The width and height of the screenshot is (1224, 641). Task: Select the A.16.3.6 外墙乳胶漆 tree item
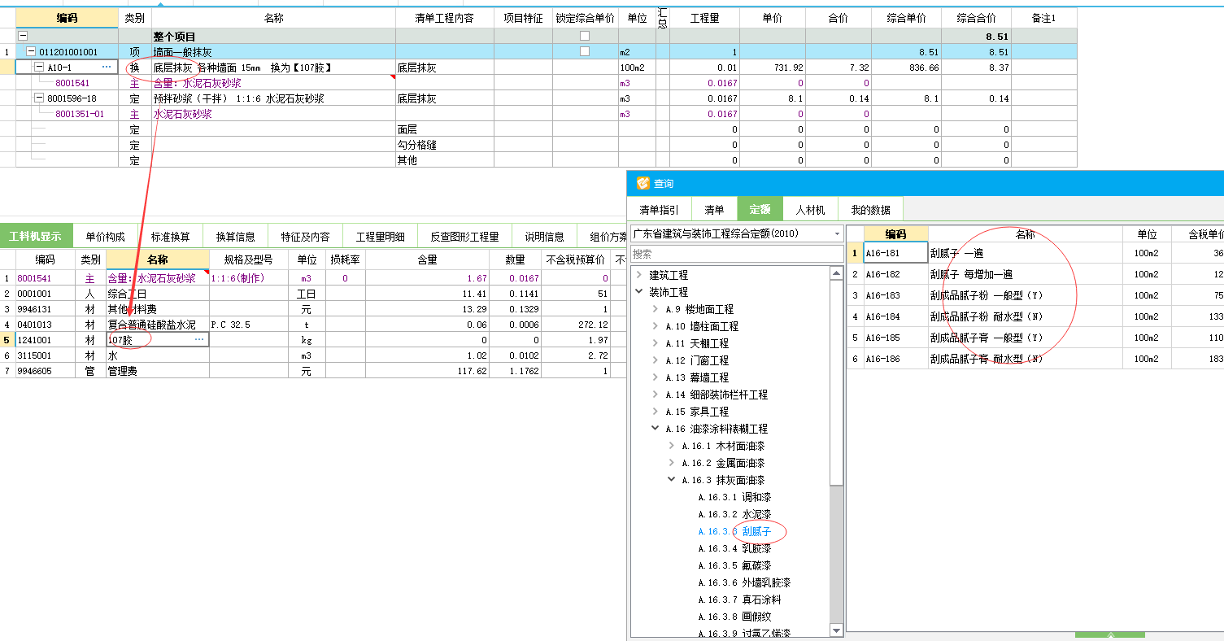pyautogui.click(x=744, y=582)
